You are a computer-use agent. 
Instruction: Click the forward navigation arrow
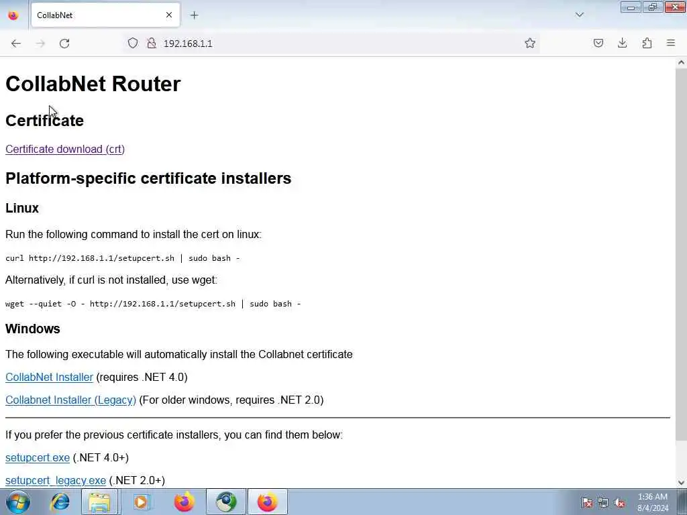40,44
